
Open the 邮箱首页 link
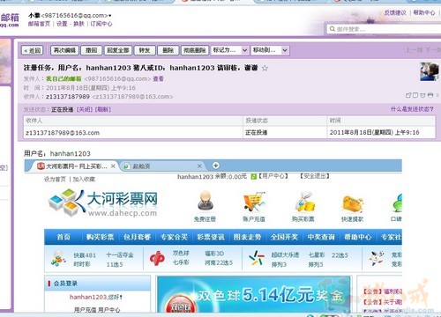[x=39, y=24]
